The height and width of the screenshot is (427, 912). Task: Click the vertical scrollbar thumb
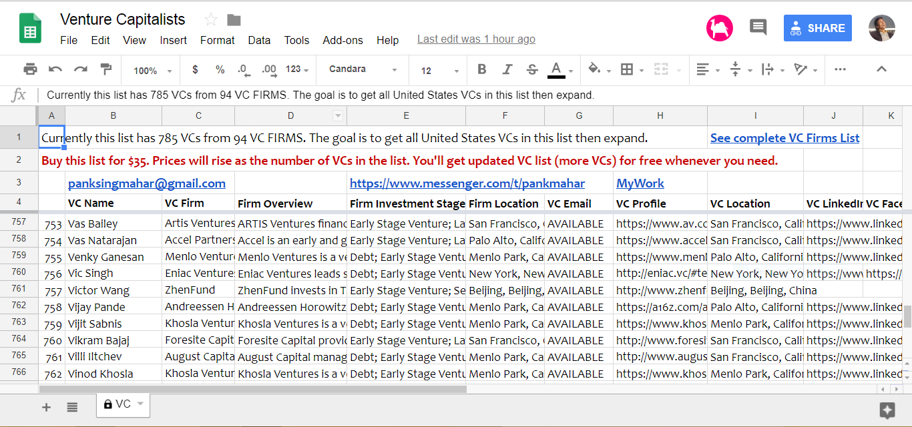point(907,316)
